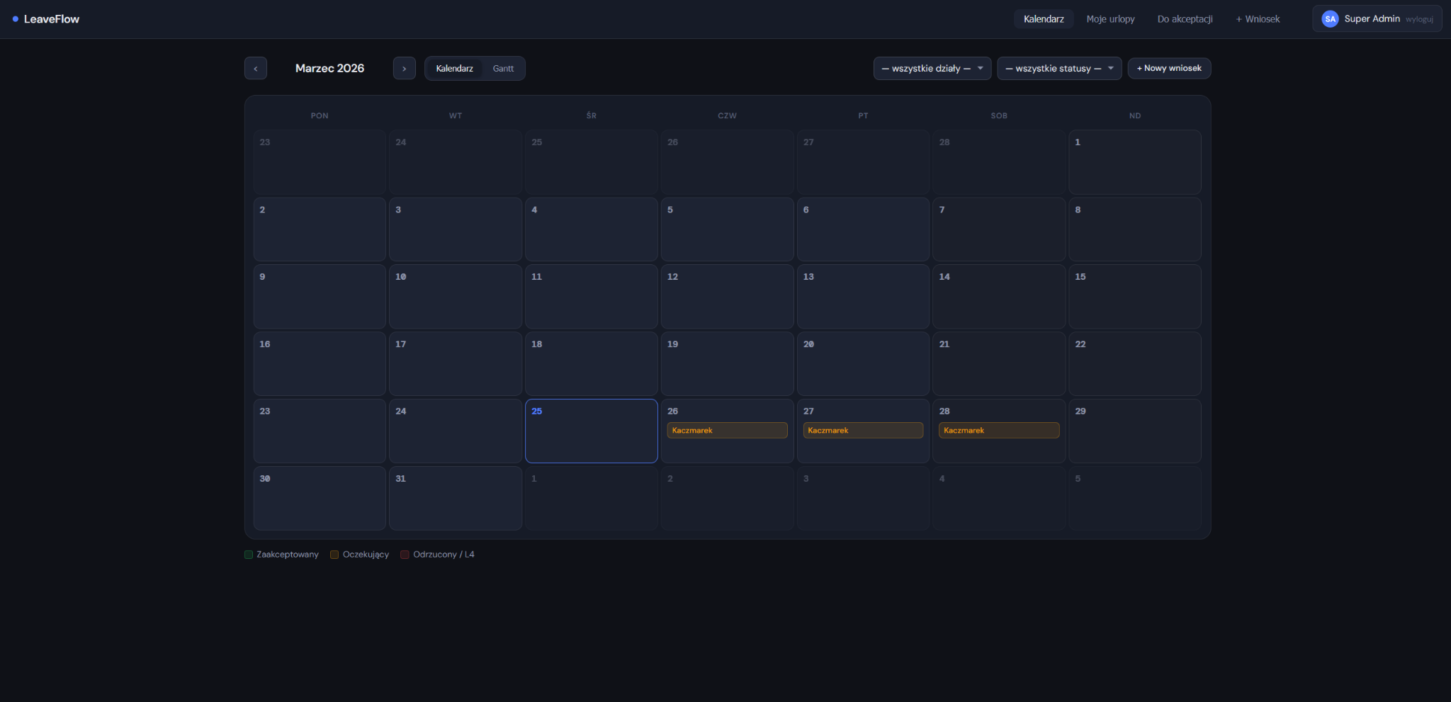Go to previous month arrow
1451x702 pixels.
tap(256, 69)
